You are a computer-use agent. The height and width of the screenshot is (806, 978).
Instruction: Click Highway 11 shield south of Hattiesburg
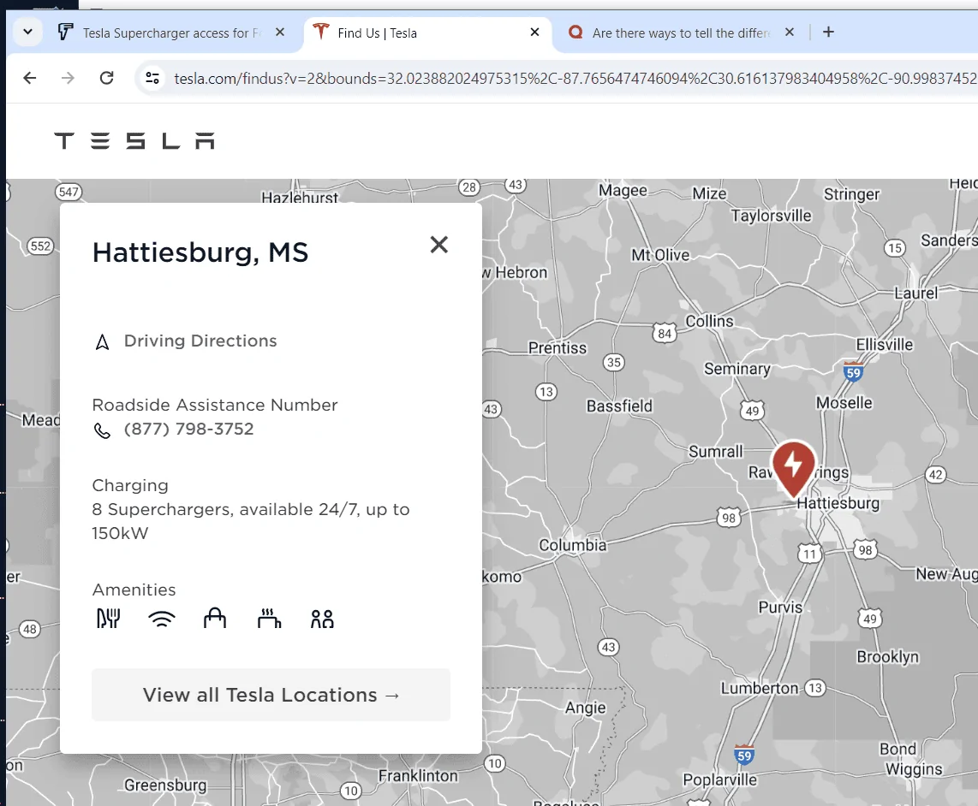point(809,554)
